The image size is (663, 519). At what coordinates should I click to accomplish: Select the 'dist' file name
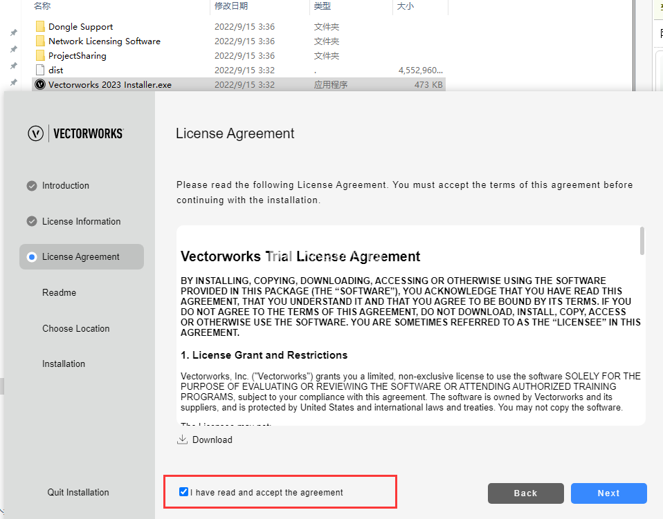(x=56, y=70)
